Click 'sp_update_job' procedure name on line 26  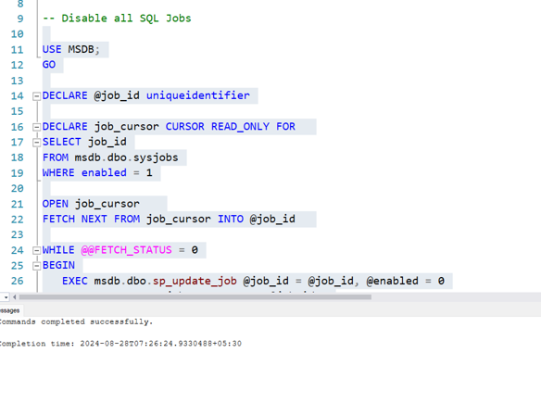(195, 282)
